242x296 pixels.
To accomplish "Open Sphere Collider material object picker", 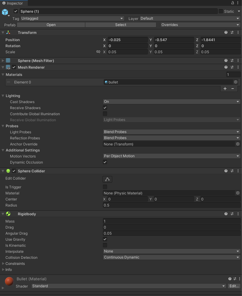I will point(238,193).
